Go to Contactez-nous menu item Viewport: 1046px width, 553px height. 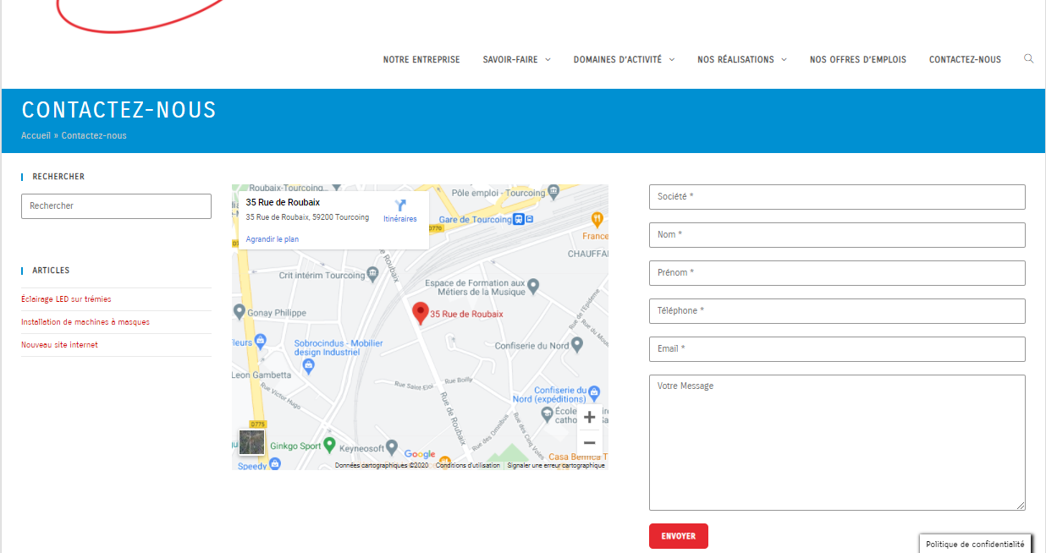click(x=965, y=60)
